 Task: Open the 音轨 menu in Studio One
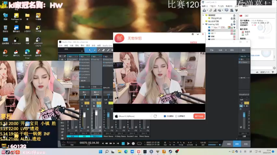(77, 45)
